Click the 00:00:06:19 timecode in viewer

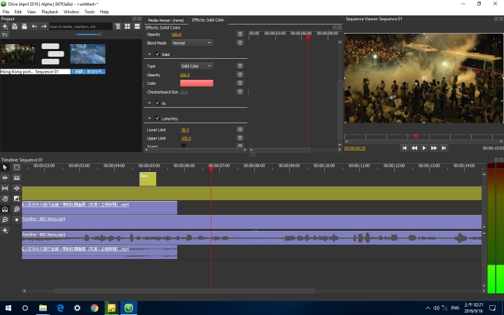[354, 148]
